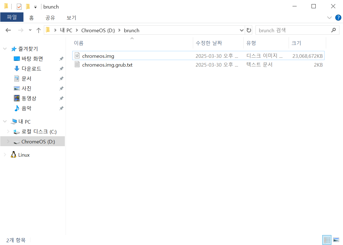Sort by the 수정한 날짜 column header
The image size is (343, 245).
tap(218, 43)
